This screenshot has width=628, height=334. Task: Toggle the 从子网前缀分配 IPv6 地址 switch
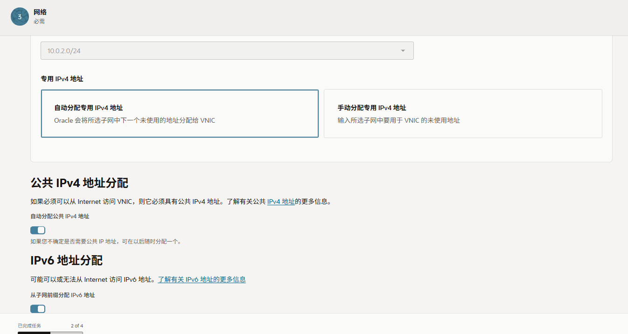click(38, 309)
